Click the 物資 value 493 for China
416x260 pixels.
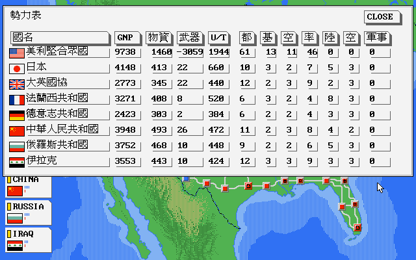[x=159, y=130]
